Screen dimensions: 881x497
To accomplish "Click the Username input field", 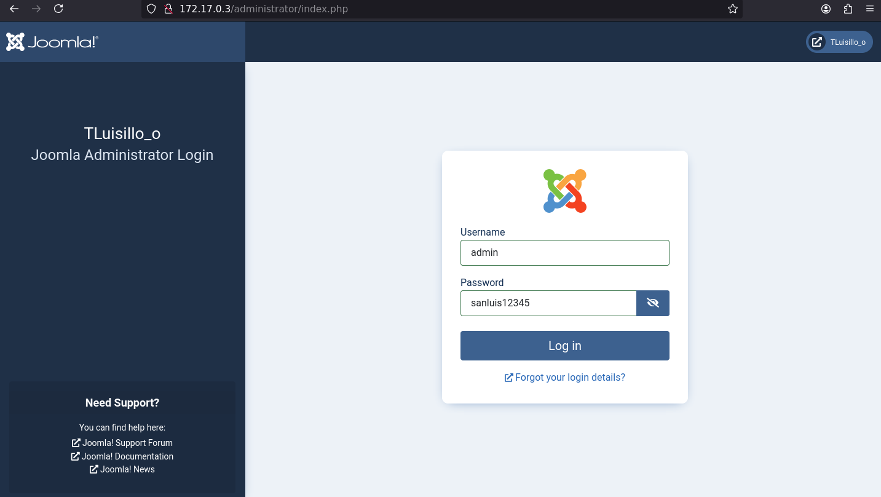I will (564, 253).
